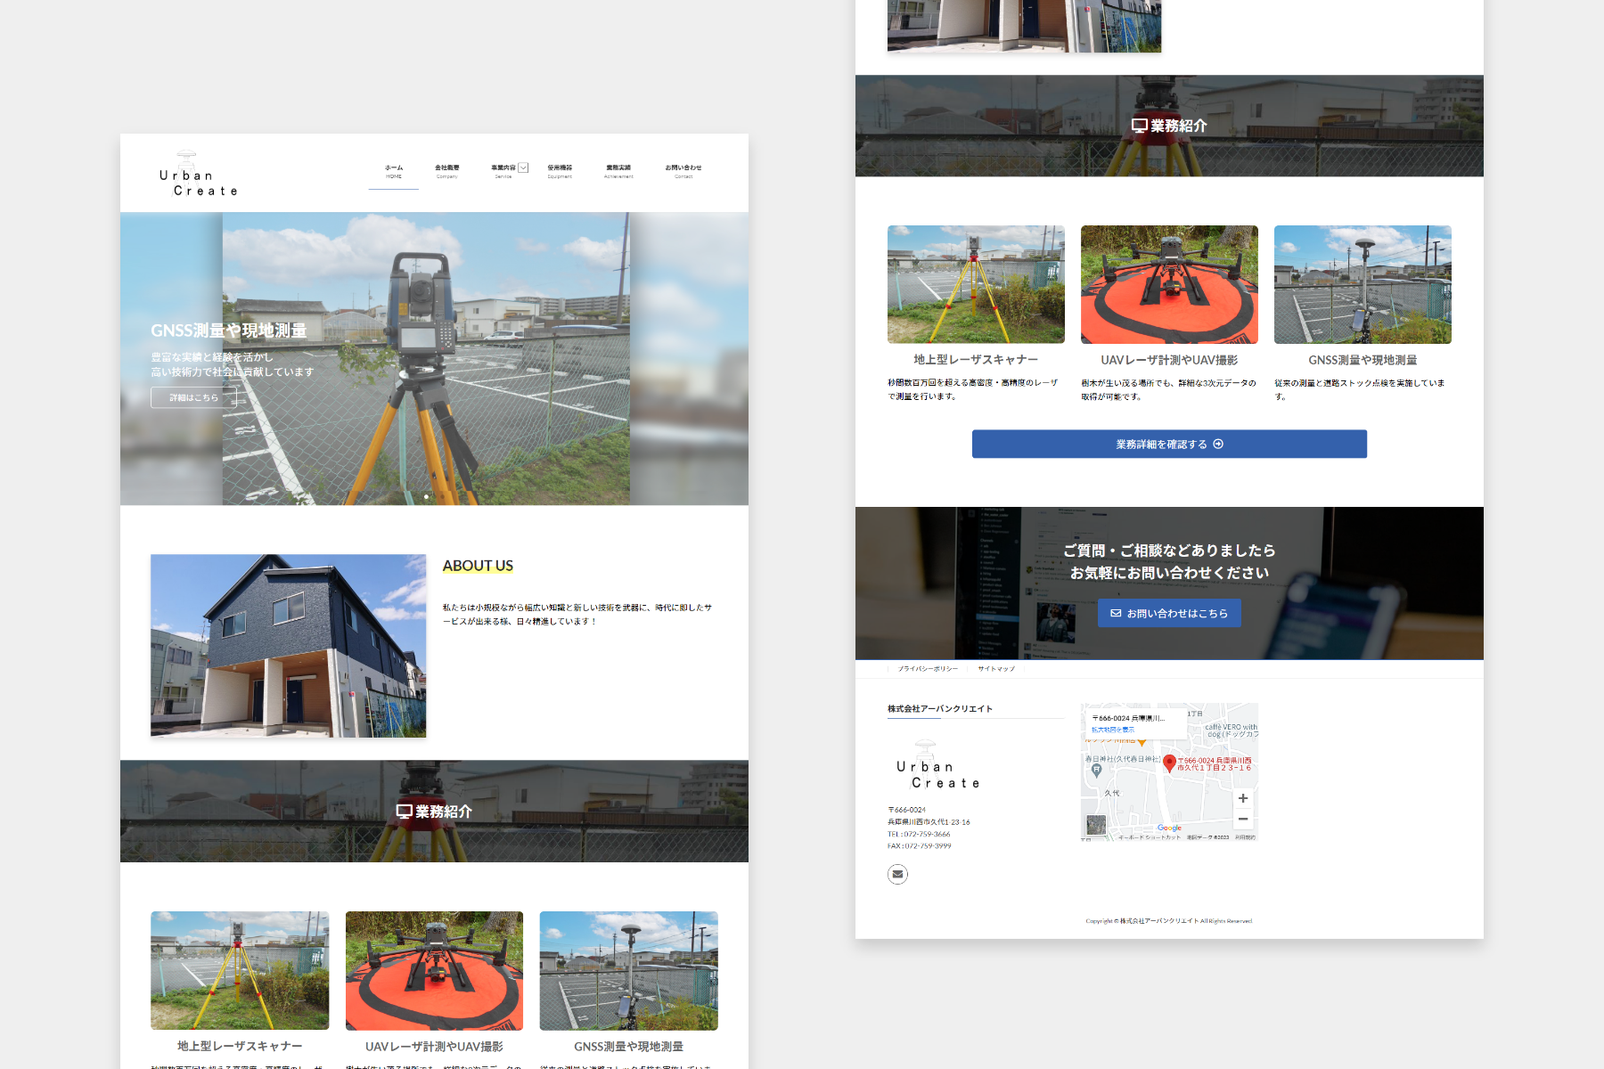Zoom in on the Google map
This screenshot has height=1069, width=1604.
pos(1242,798)
